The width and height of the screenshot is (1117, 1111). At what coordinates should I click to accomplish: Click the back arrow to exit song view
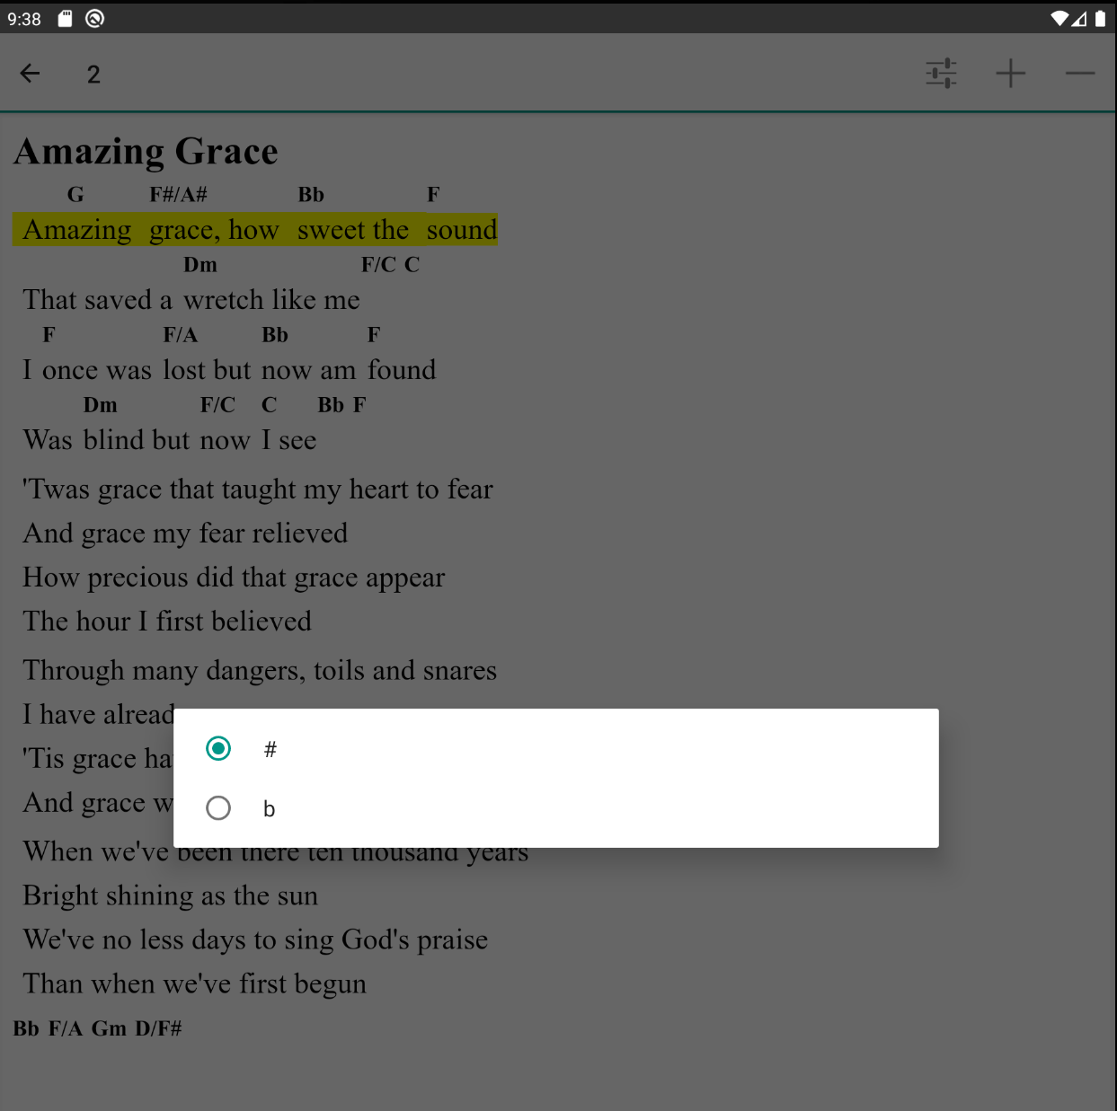click(30, 74)
